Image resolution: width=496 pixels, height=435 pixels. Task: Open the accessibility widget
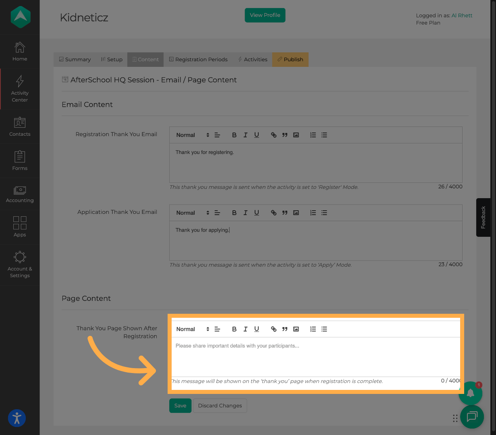(17, 418)
